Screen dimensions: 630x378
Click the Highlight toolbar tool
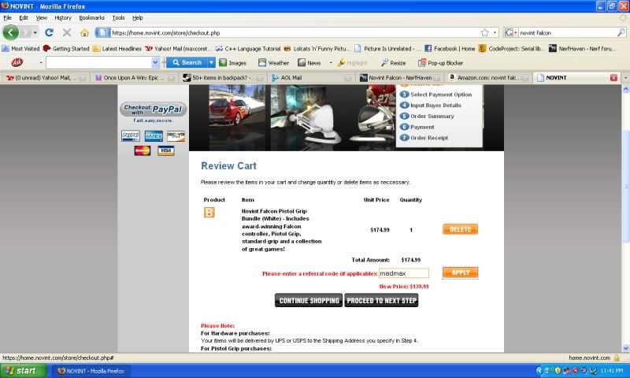click(x=352, y=63)
